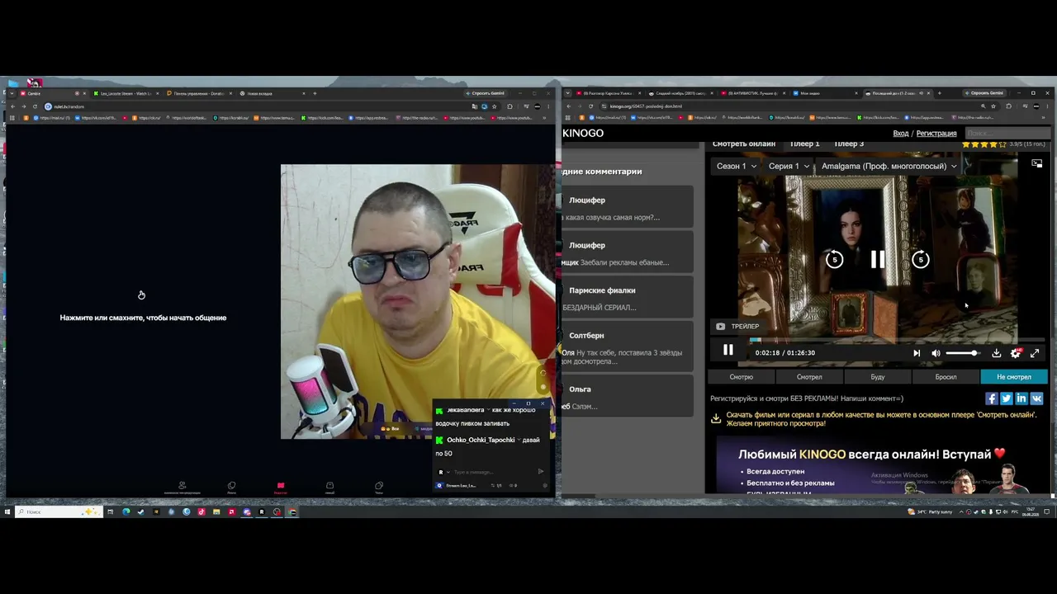This screenshot has height=594, width=1057.
Task: Jump to the next episode in the player
Action: [916, 353]
